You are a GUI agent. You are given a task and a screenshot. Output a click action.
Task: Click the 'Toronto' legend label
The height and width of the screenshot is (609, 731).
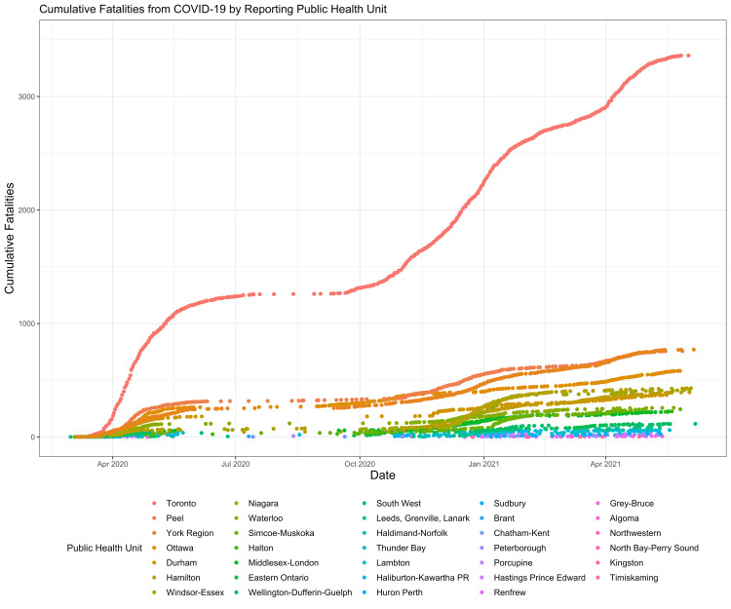(x=181, y=503)
